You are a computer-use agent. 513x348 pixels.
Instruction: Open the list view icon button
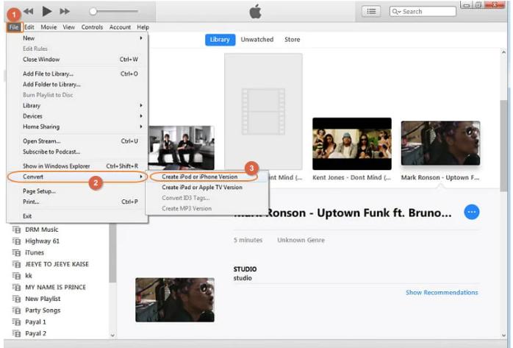pos(371,12)
